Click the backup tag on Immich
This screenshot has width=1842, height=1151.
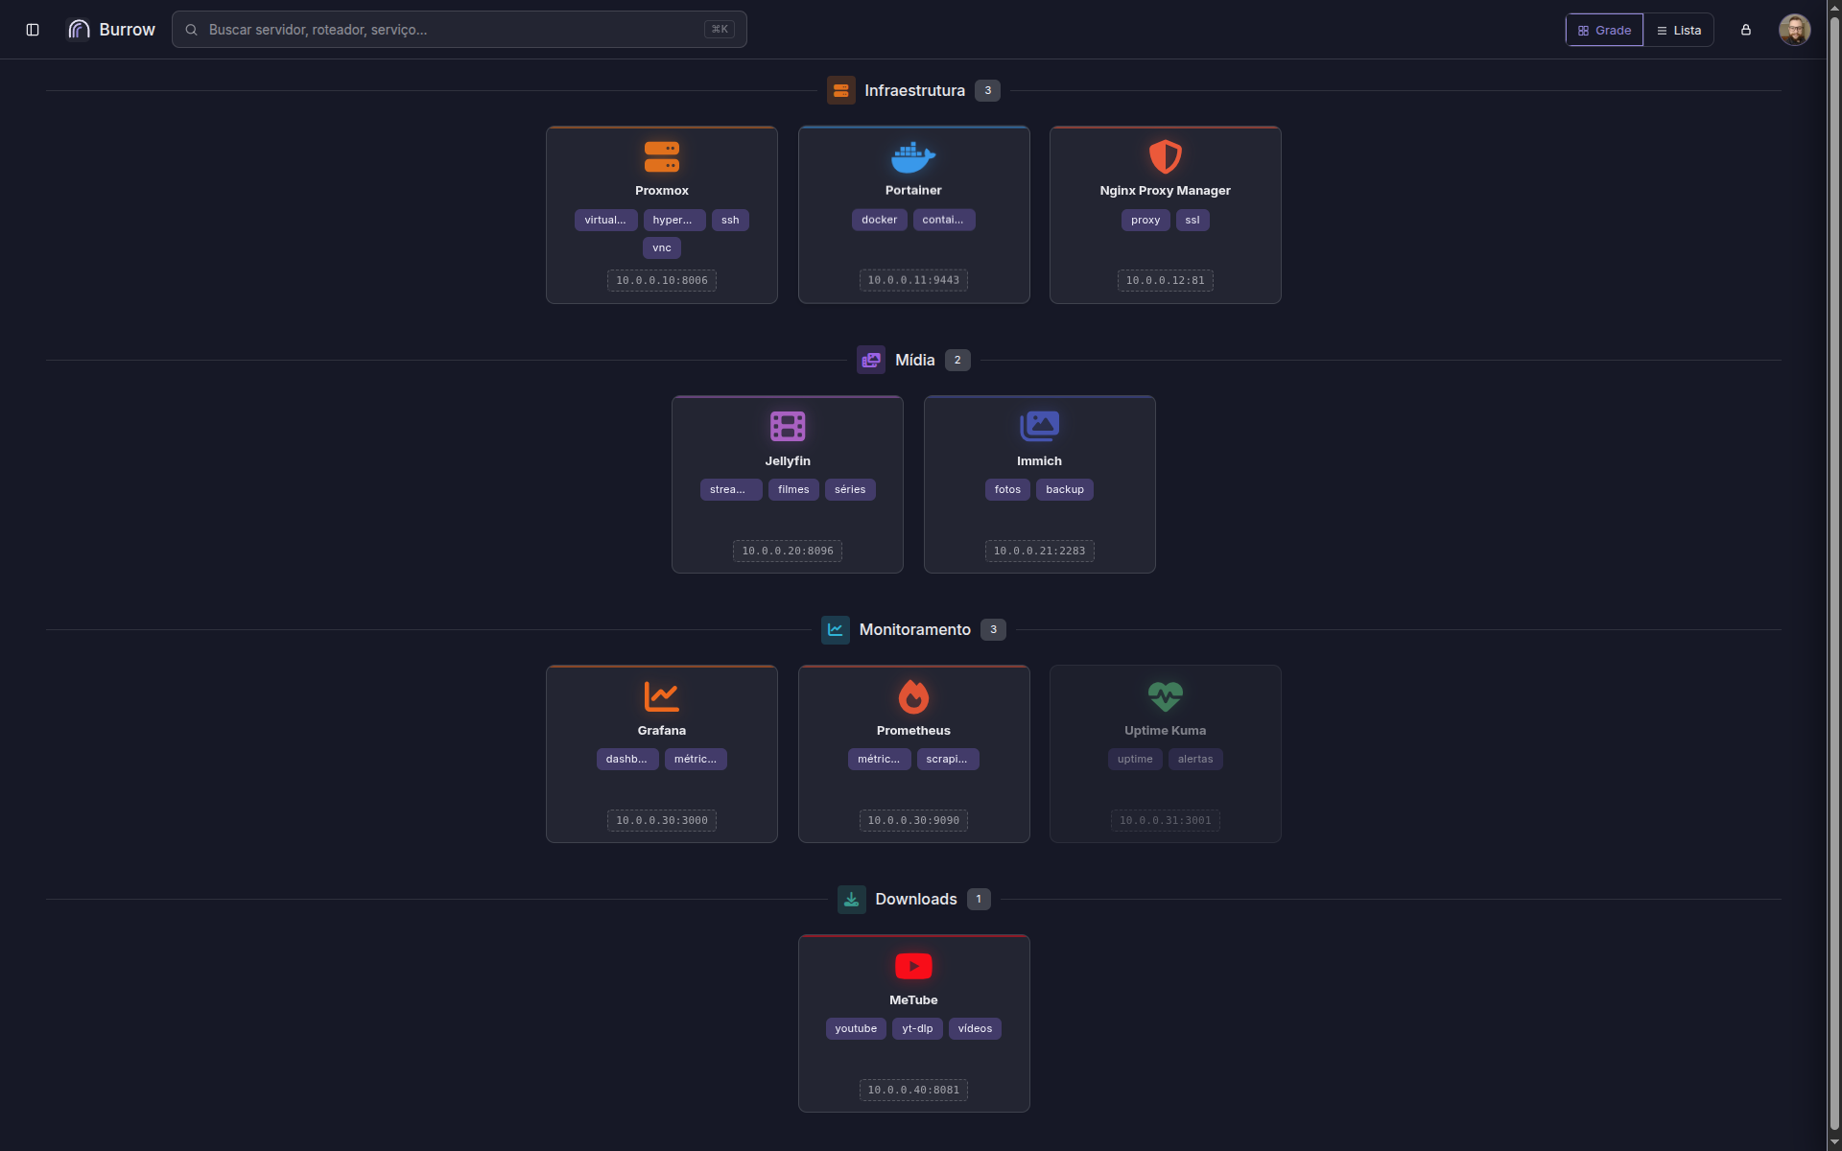coord(1065,489)
